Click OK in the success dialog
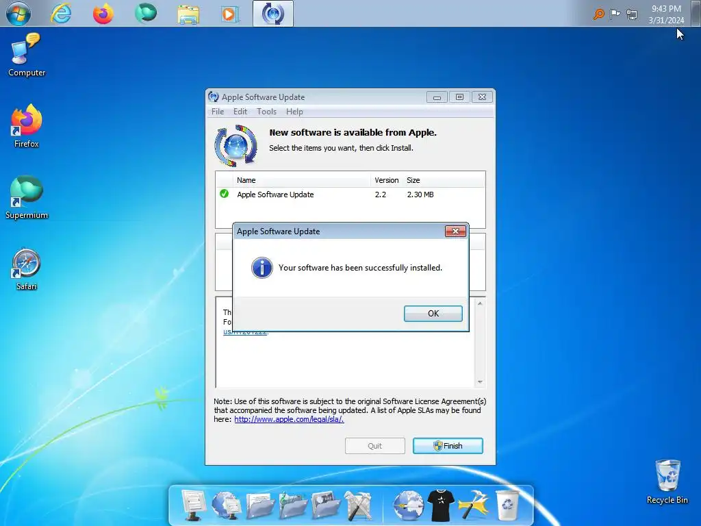 (433, 314)
